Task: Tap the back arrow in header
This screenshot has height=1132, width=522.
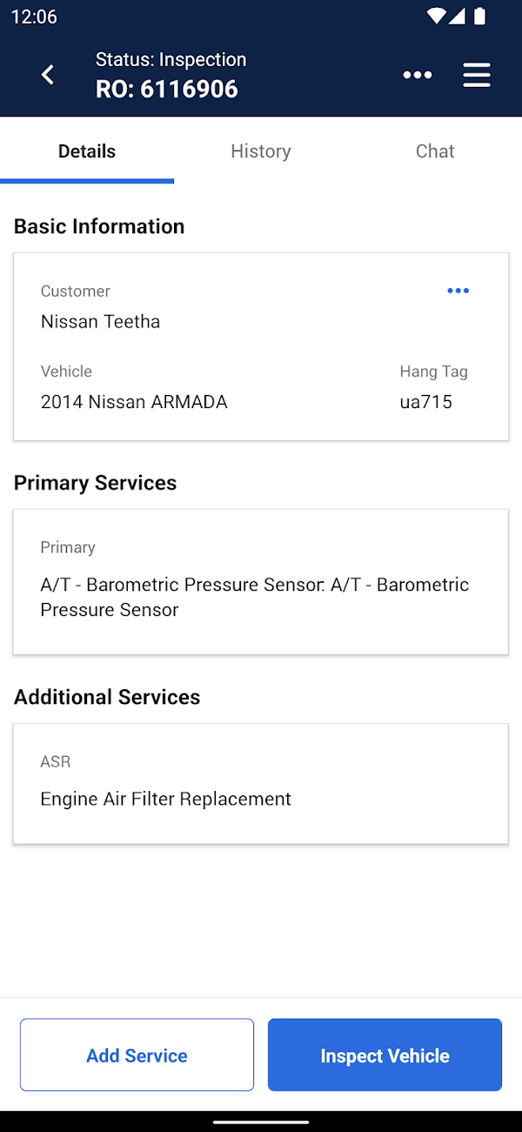Action: [48, 75]
